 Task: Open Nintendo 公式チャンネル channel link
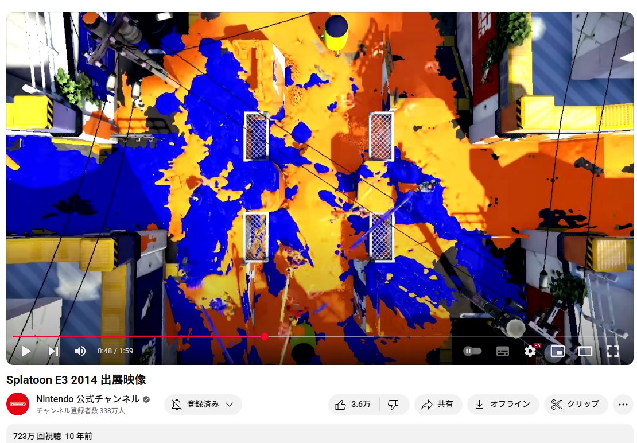coord(88,399)
